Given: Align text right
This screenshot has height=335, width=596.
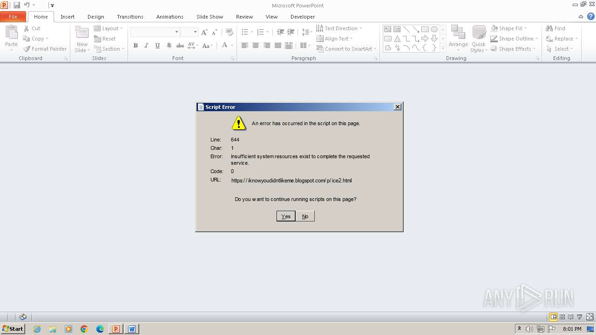Looking at the screenshot, I should 267,46.
